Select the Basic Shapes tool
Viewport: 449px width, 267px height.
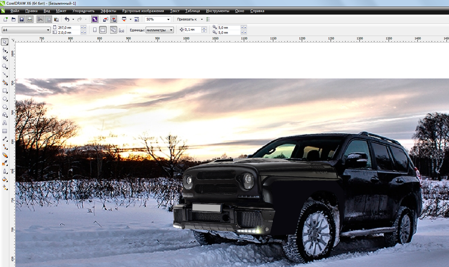[x=5, y=115]
